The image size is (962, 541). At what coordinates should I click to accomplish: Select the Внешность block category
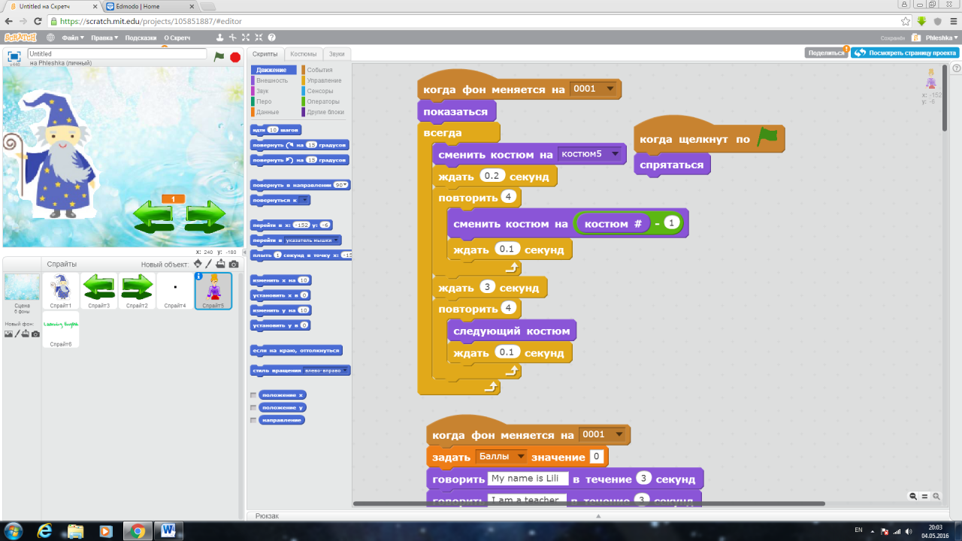click(x=272, y=80)
